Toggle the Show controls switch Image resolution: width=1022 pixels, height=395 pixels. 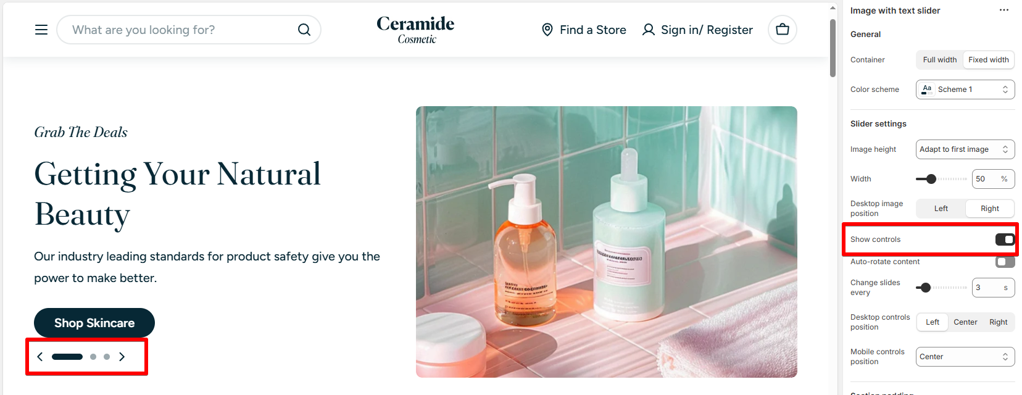(1005, 239)
